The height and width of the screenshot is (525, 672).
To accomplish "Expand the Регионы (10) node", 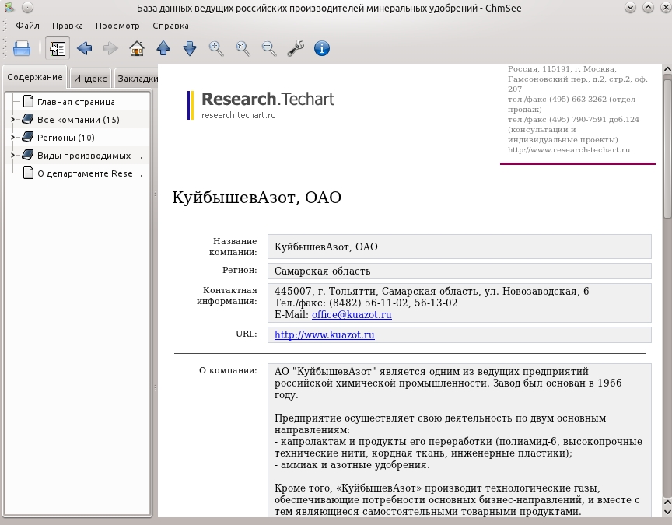I will tap(12, 138).
